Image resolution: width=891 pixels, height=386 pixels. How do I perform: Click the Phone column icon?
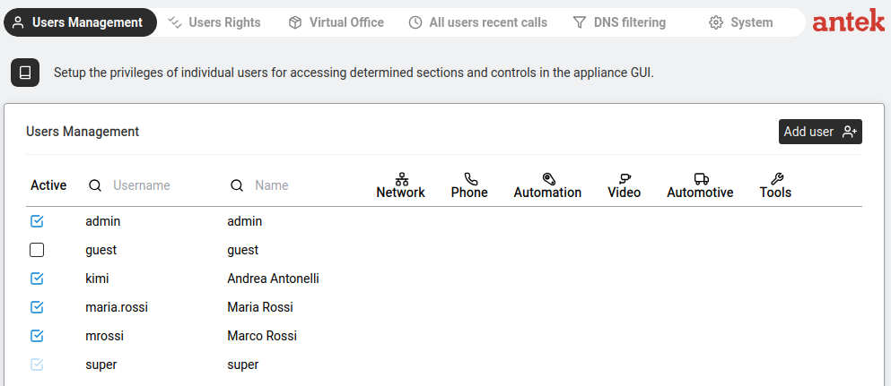tap(470, 179)
